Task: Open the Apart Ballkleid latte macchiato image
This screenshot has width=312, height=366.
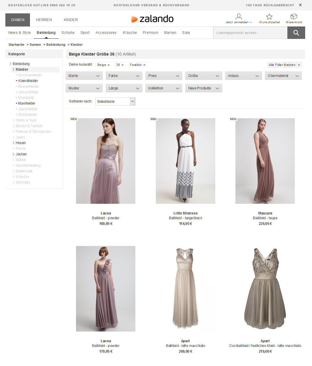Action: point(186,289)
